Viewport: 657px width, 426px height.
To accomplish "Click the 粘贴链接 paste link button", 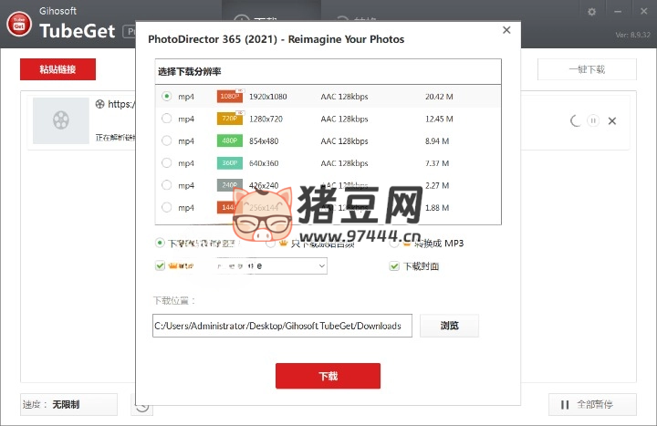I will 57,69.
